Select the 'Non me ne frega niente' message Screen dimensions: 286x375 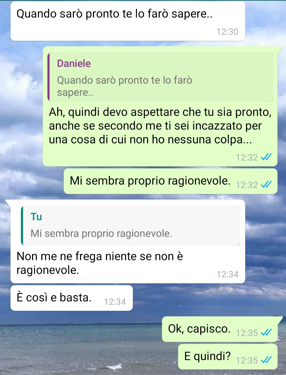click(x=128, y=242)
